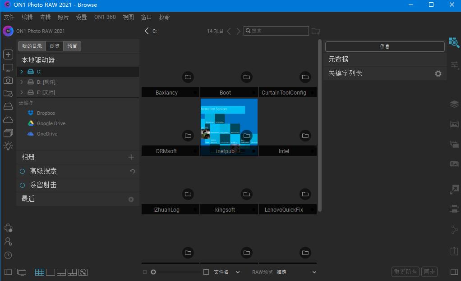Select the grid view icon at bottom left

tap(39, 272)
